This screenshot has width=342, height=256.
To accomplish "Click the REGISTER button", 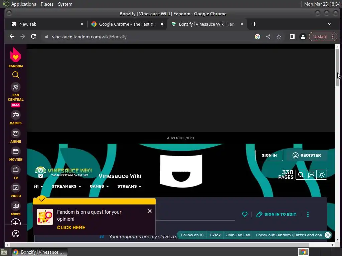I will coord(307,155).
